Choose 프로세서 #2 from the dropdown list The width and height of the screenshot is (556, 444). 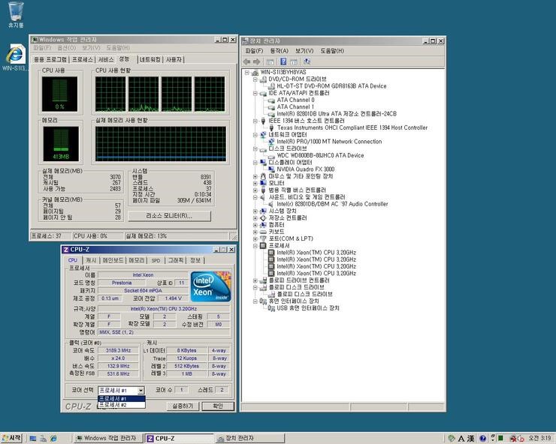121,405
